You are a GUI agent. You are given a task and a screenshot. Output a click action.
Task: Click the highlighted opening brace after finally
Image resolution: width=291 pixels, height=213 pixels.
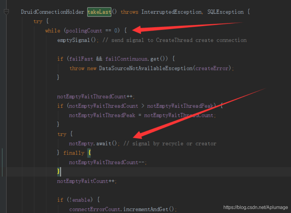89,153
